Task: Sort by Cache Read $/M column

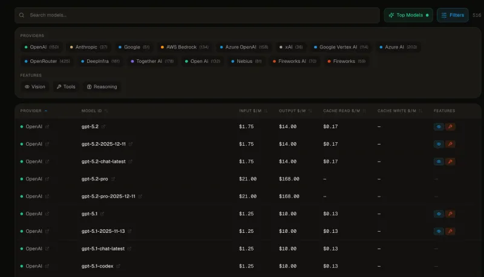Action: 344,111
